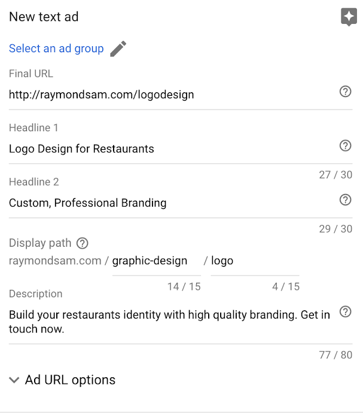Focus the Final URL input field
The image size is (363, 418).
tap(172, 95)
